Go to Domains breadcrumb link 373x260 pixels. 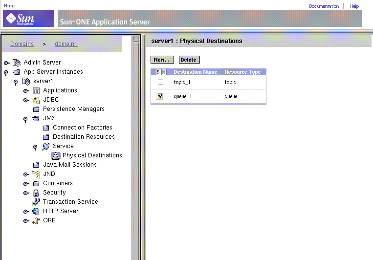pos(22,44)
